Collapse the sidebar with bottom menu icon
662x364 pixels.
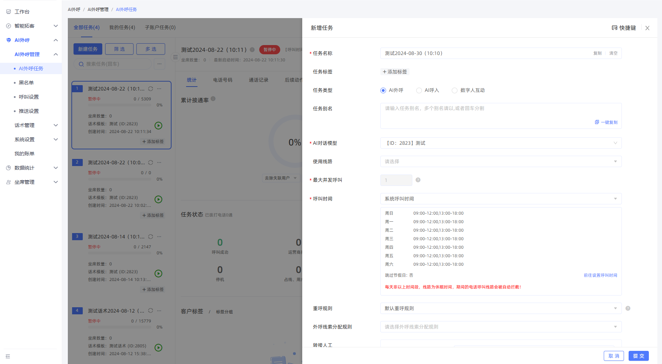click(8, 356)
